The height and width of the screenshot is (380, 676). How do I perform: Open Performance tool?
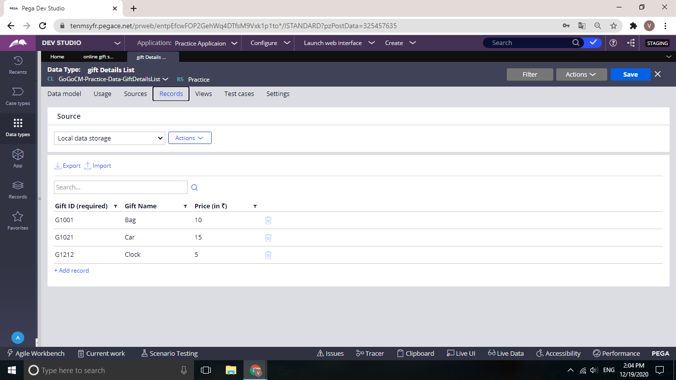(616, 353)
